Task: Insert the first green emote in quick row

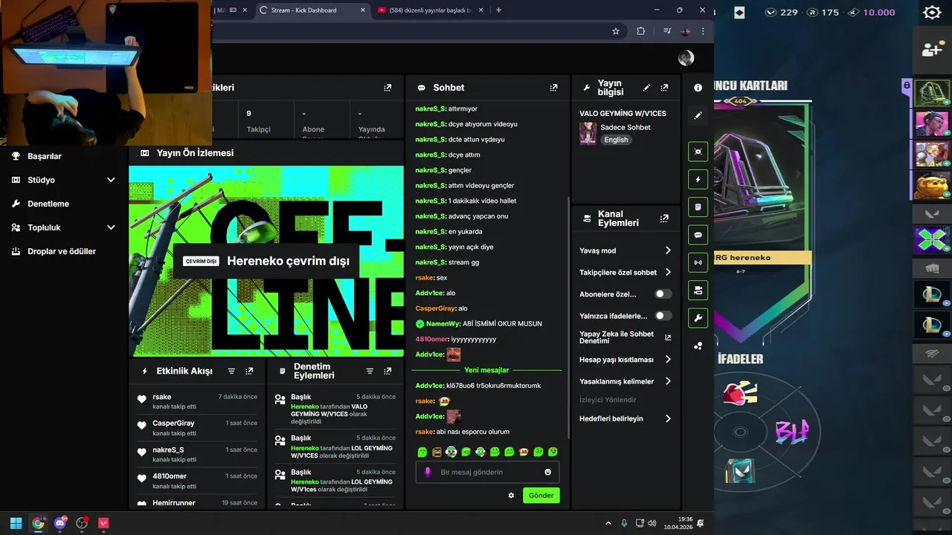Action: click(x=422, y=452)
